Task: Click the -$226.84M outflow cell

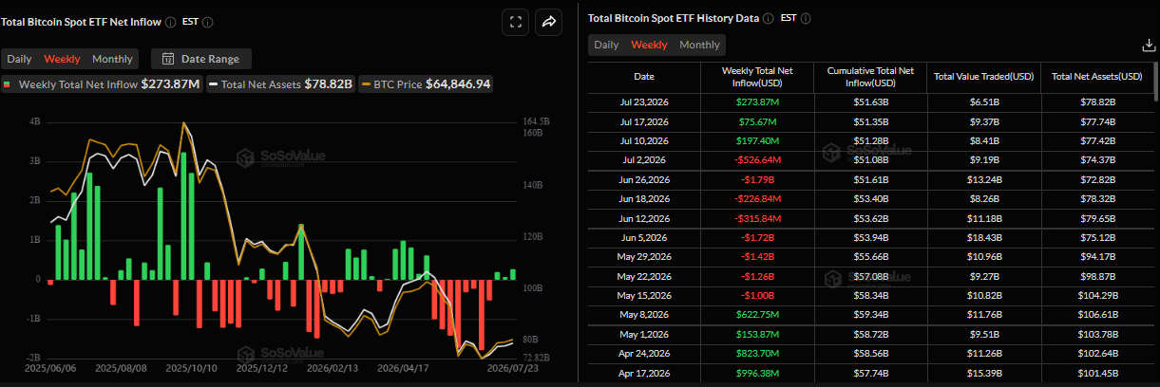Action: 756,198
